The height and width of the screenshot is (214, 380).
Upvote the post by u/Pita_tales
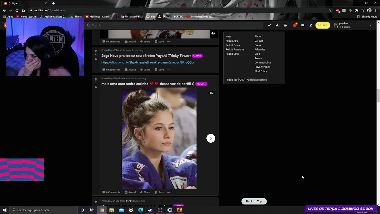tap(96, 202)
